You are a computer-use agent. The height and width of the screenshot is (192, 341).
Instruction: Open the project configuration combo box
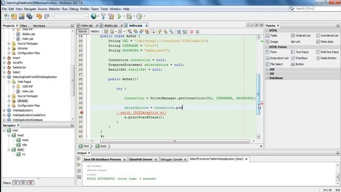[x=71, y=17]
